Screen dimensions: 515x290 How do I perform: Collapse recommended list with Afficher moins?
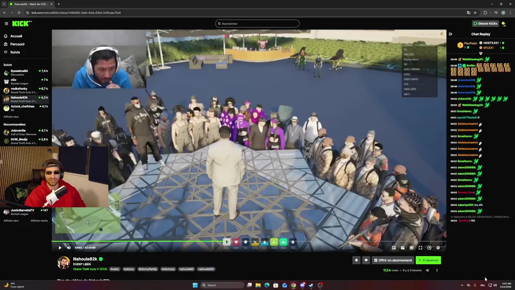click(39, 221)
